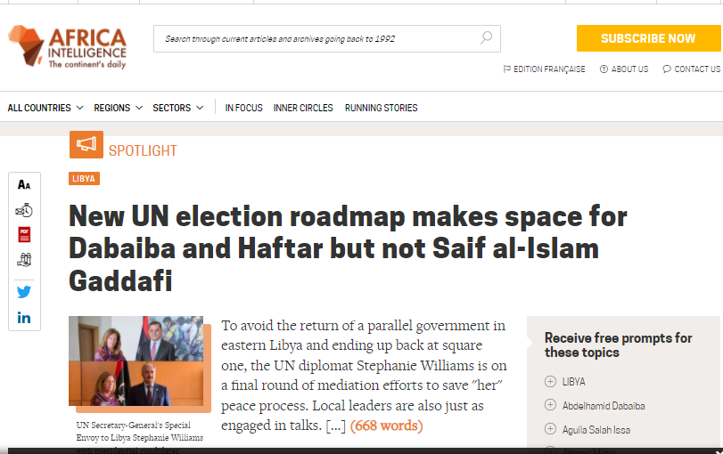723x454 pixels.
Task: Expand the All Countries dropdown
Action: pos(45,108)
